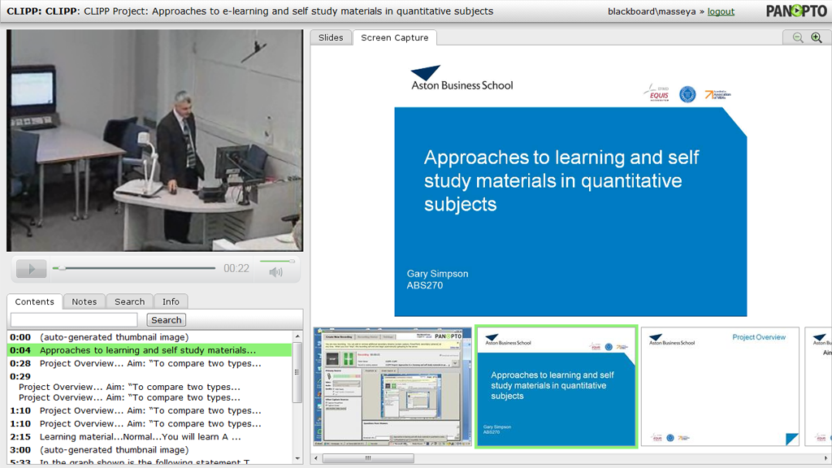Switch to the Screen Capture tab
Image resolution: width=832 pixels, height=468 pixels.
(x=394, y=37)
